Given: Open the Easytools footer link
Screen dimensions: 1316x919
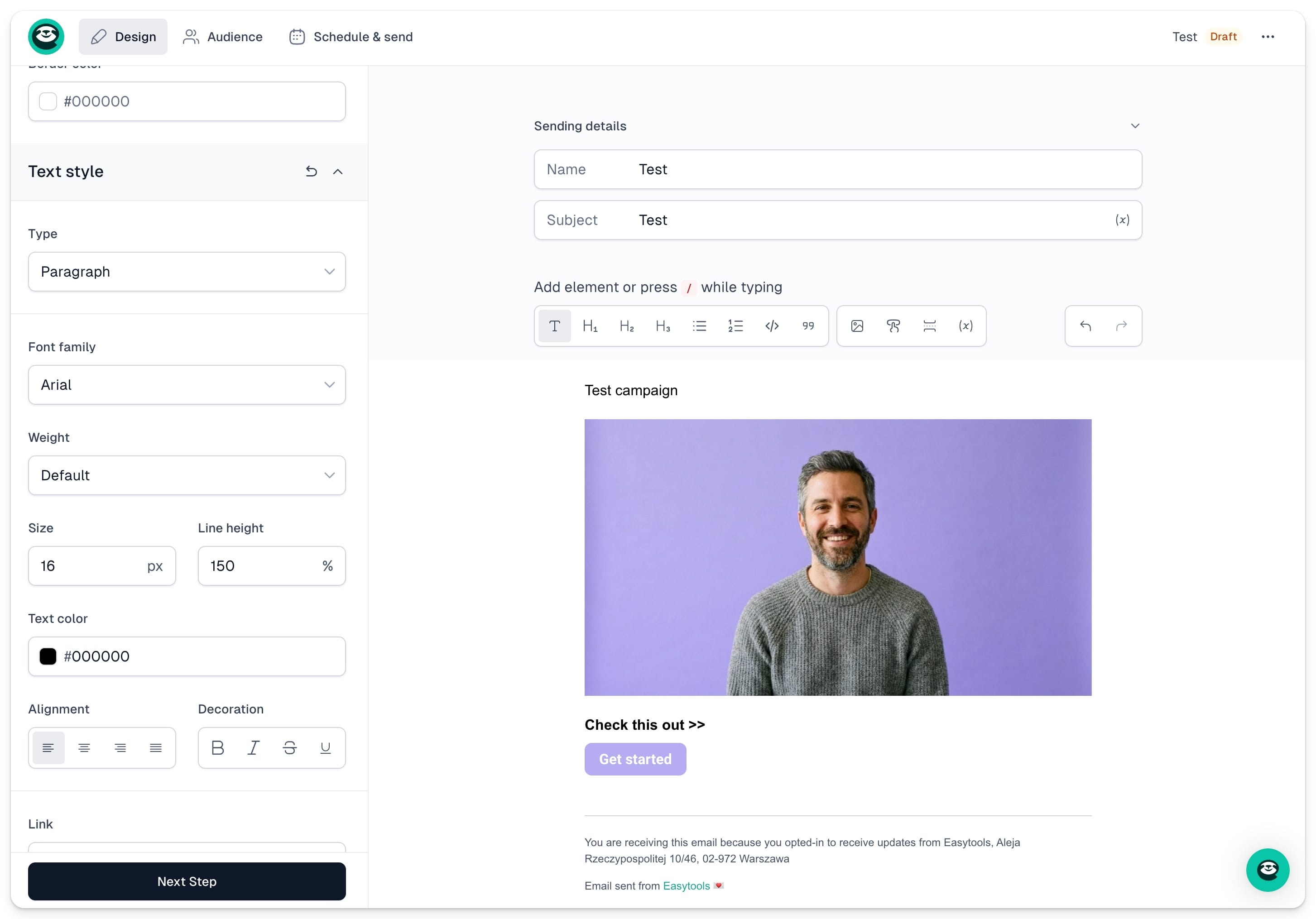Looking at the screenshot, I should tap(686, 886).
